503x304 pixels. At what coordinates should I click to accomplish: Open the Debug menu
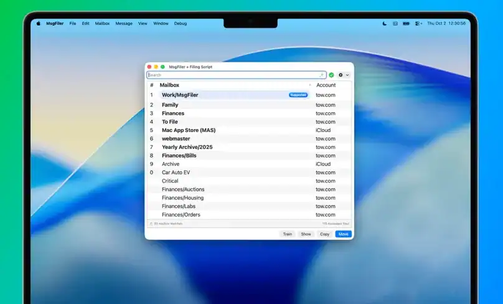click(x=181, y=24)
